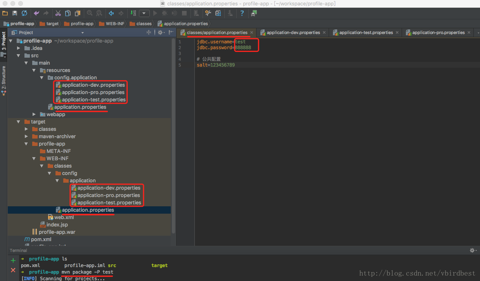Expand the .idea folder

tap(19, 48)
